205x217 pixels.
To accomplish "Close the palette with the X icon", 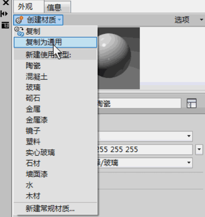I will 6,2.
